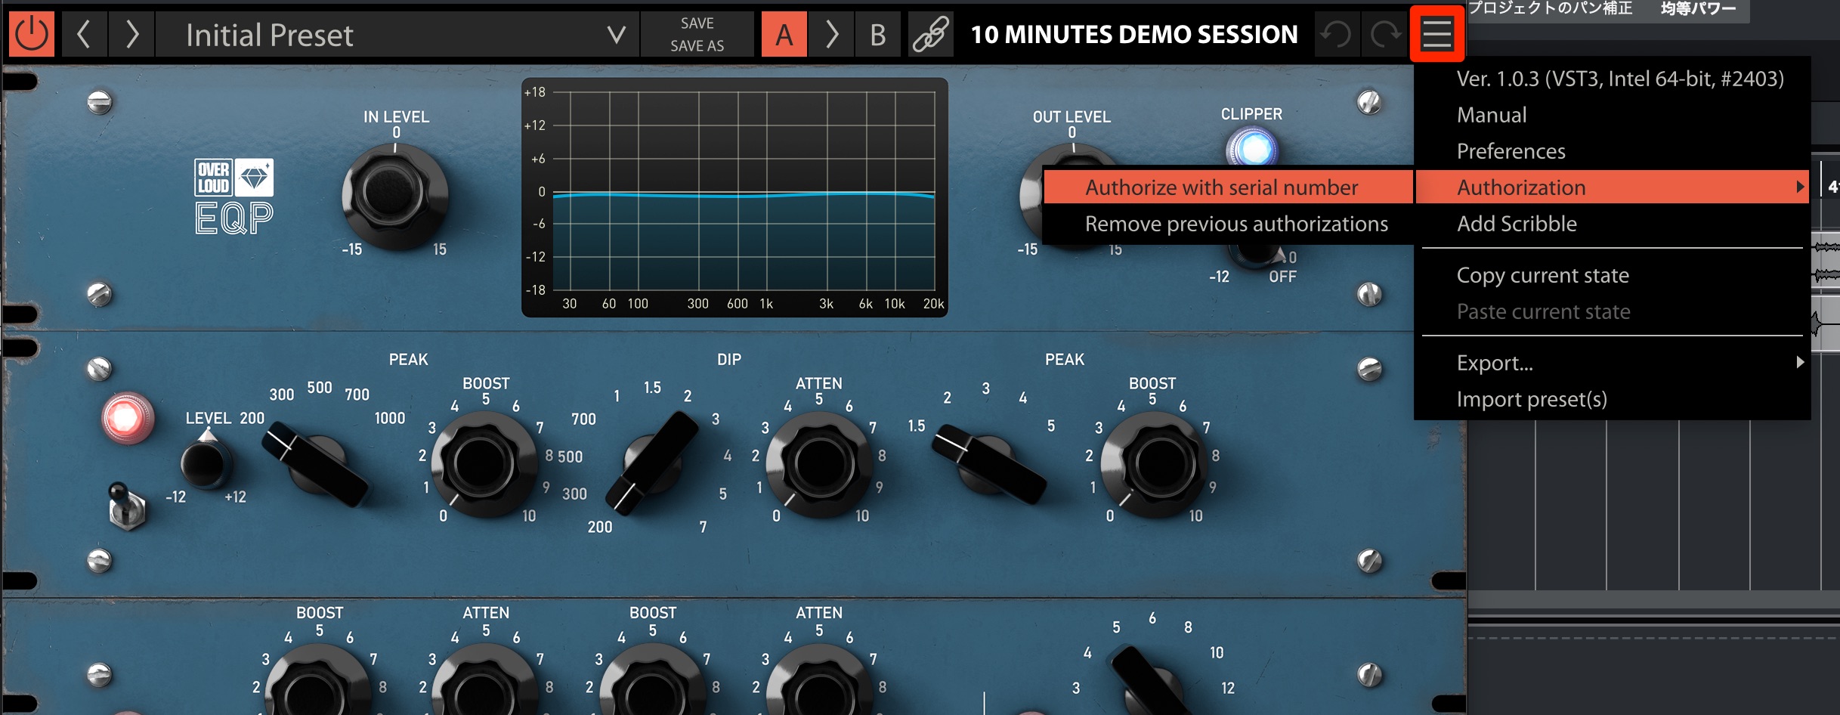Expand preset list with V chevron

click(617, 35)
